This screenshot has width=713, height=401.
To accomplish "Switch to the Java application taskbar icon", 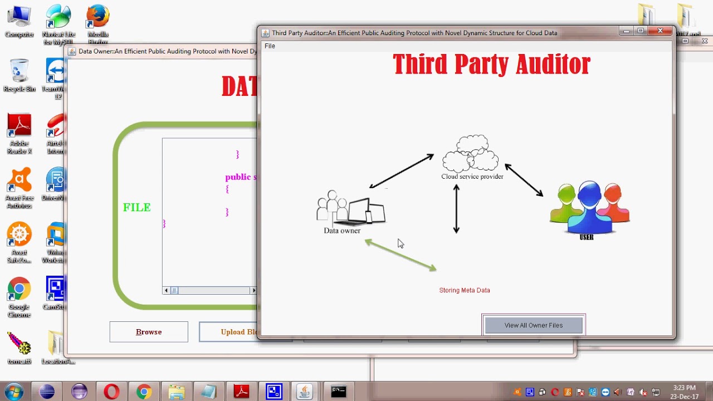I will (x=305, y=392).
